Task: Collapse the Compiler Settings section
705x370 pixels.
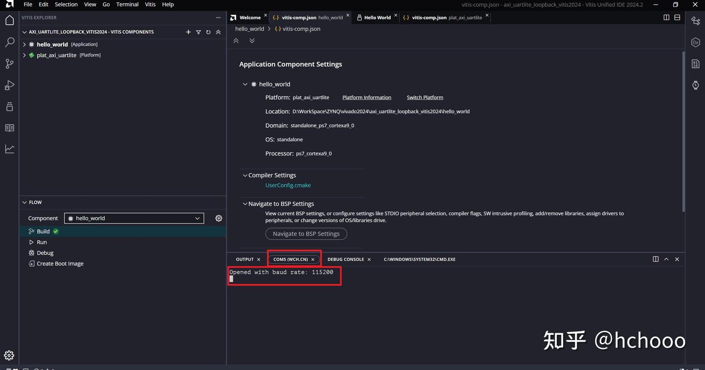Action: click(x=245, y=175)
